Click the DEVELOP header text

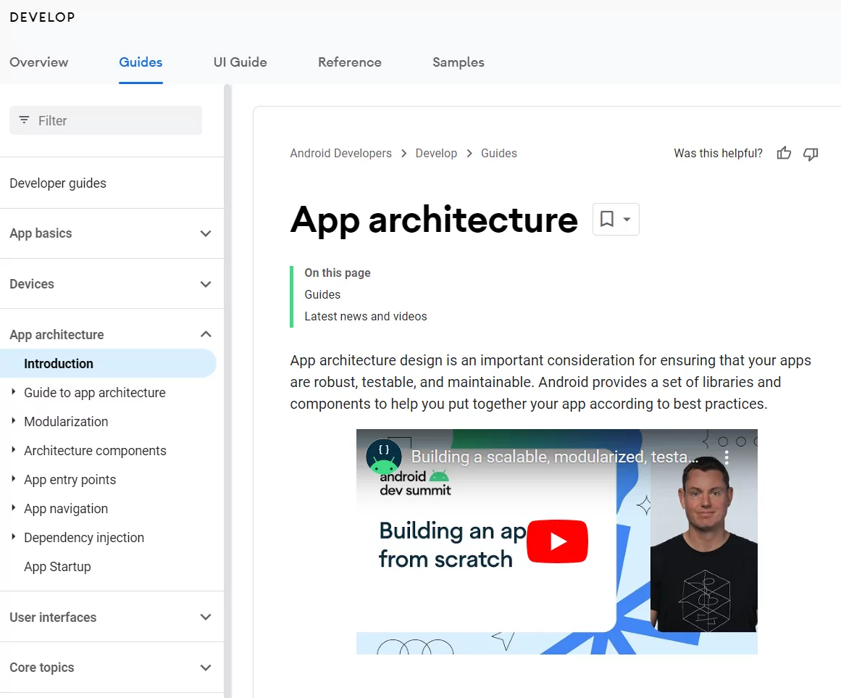point(42,17)
